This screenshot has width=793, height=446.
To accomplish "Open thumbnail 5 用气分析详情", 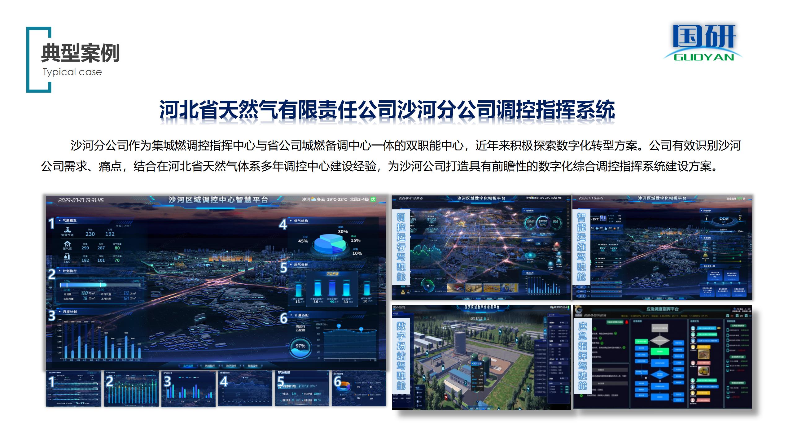I will click(x=302, y=388).
